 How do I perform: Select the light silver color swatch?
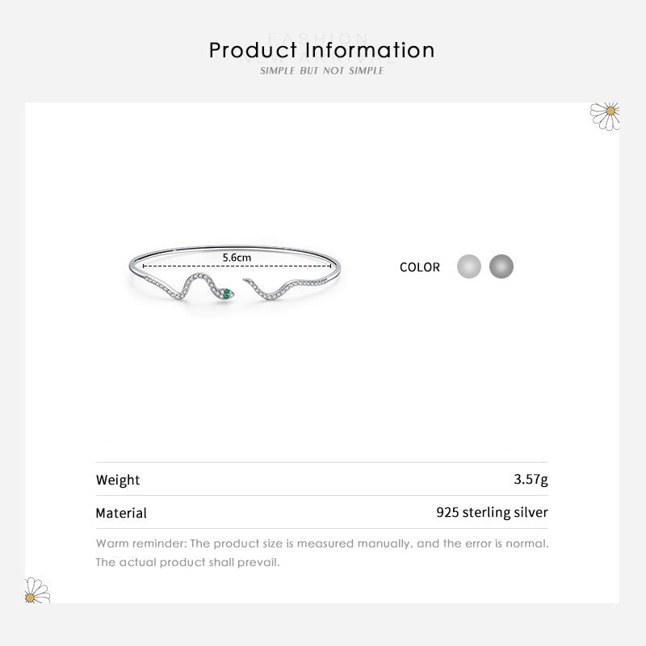coord(469,266)
